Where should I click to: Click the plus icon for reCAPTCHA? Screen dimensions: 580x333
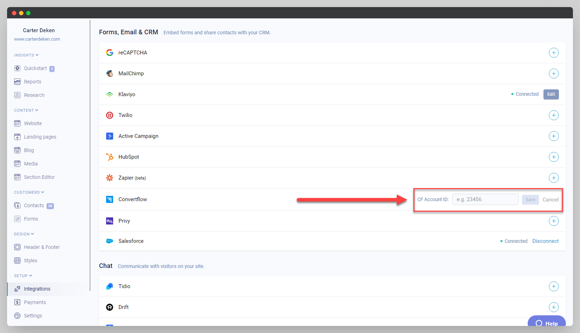[553, 53]
